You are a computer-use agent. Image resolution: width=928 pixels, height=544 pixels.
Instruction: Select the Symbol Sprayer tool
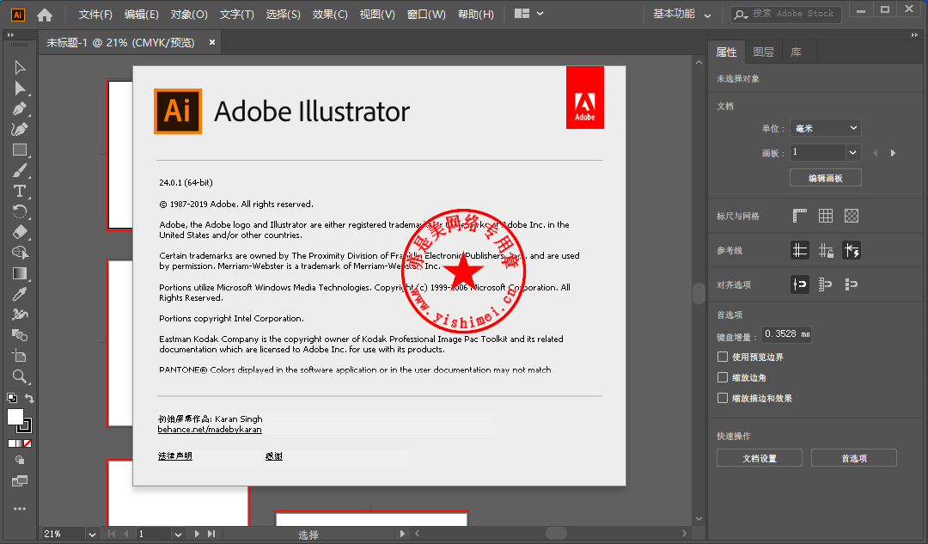[20, 315]
